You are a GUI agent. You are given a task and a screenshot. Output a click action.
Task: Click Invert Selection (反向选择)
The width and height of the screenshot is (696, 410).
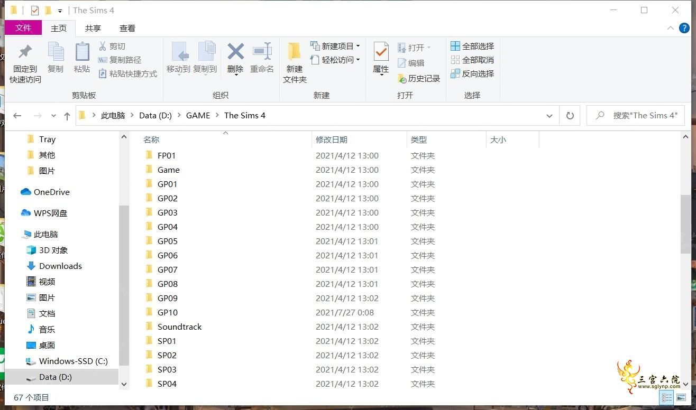point(472,74)
